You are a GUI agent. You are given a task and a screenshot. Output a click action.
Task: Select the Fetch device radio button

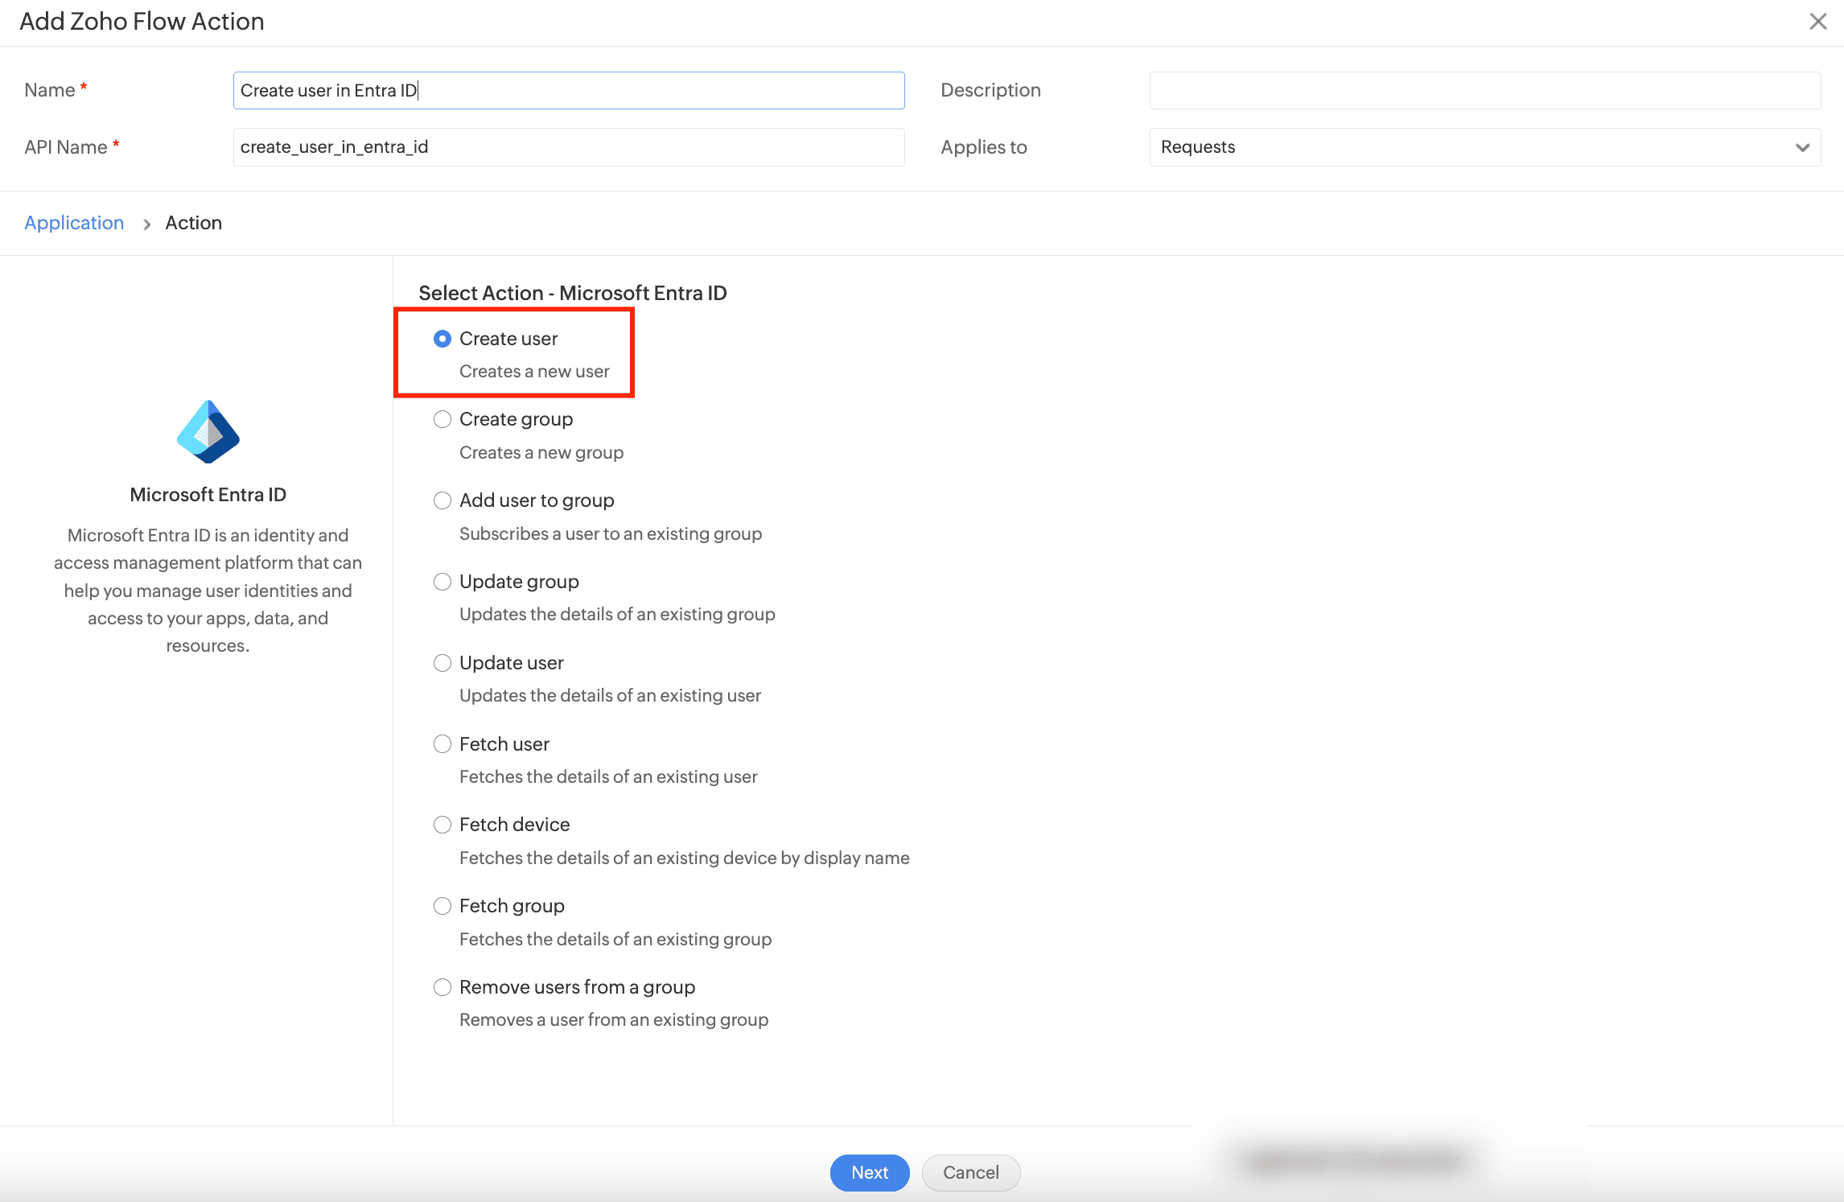[x=442, y=825]
